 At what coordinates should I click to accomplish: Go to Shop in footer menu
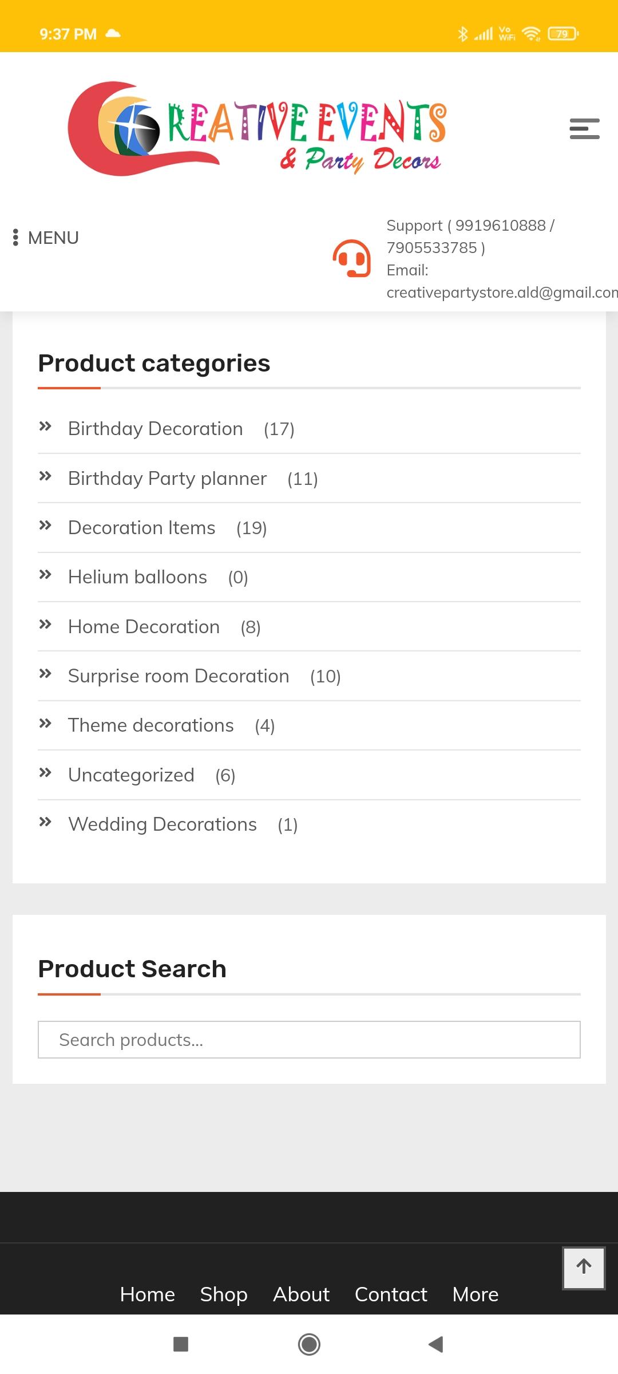(x=224, y=1294)
